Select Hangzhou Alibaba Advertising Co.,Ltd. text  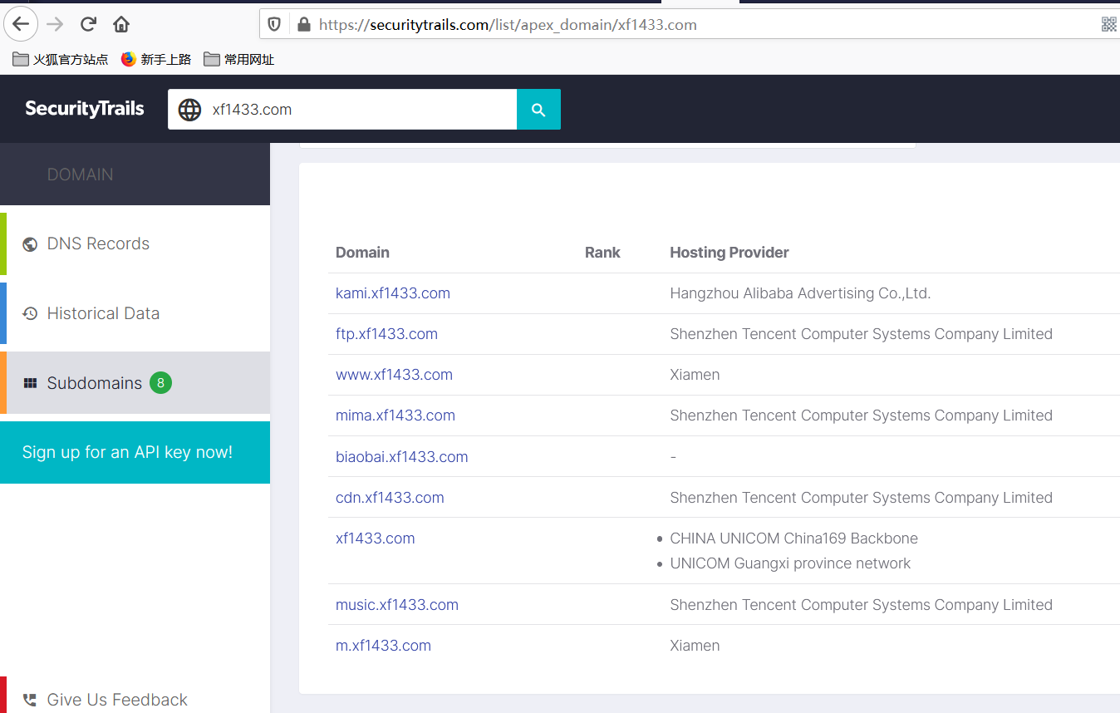pyautogui.click(x=800, y=293)
